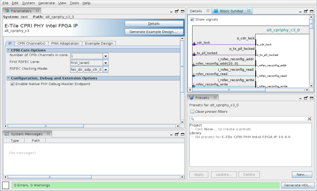Click the Presets tab icon

191,98
